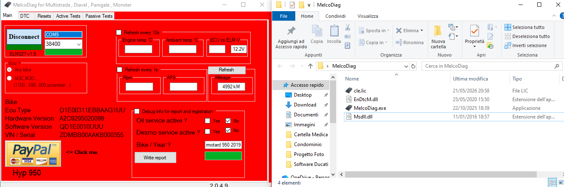The image size is (564, 187).
Task: Click the Disconnect button in MelcoDiag
Action: pos(24,37)
